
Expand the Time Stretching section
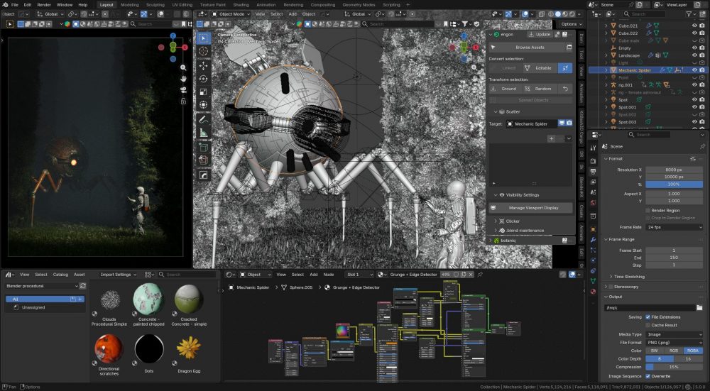coord(627,276)
